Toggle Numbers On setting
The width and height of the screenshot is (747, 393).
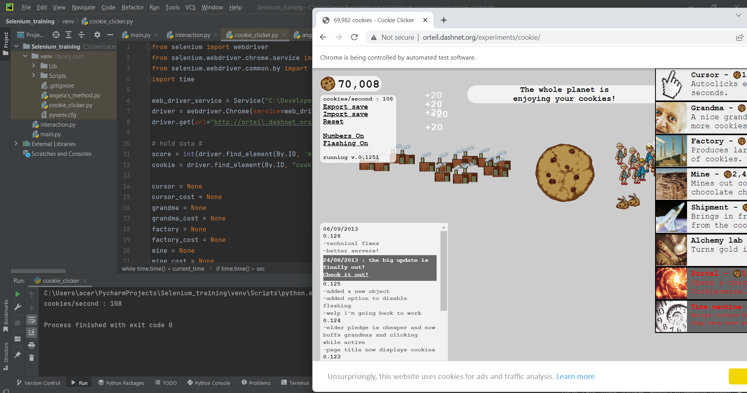click(x=343, y=136)
